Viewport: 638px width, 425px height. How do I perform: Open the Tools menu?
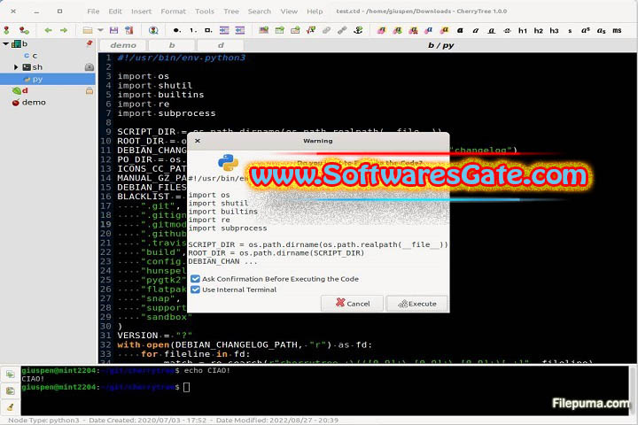pos(205,12)
